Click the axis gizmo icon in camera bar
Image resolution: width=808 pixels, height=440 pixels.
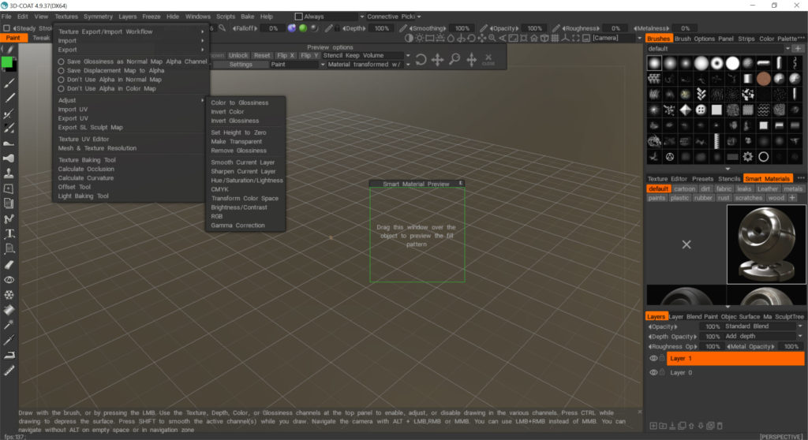pyautogui.click(x=565, y=38)
